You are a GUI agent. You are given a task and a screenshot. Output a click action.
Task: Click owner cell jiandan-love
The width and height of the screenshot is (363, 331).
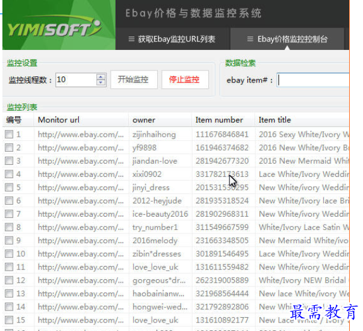click(x=155, y=161)
